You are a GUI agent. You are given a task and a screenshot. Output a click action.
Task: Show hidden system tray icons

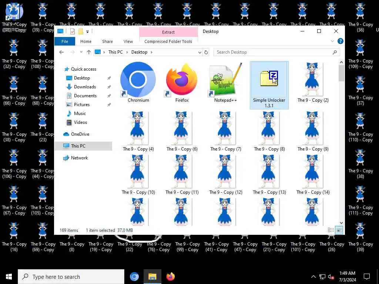pos(313,277)
